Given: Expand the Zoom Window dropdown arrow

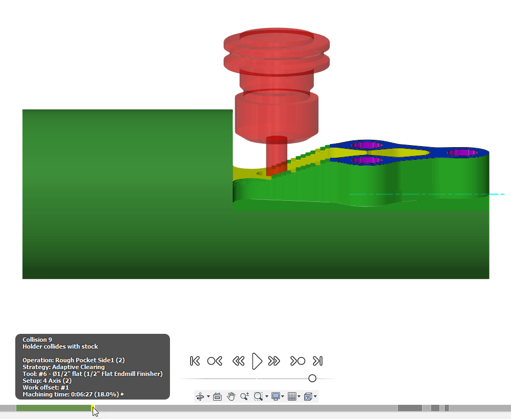Looking at the screenshot, I should click(266, 396).
